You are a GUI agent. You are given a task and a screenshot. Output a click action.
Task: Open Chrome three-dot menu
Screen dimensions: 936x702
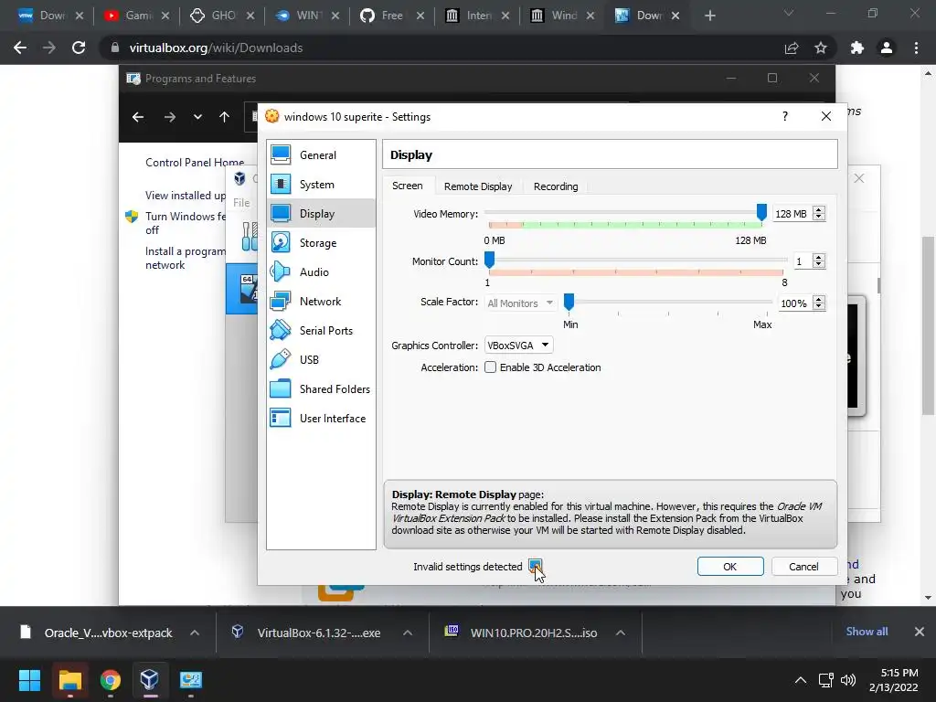[x=916, y=48]
